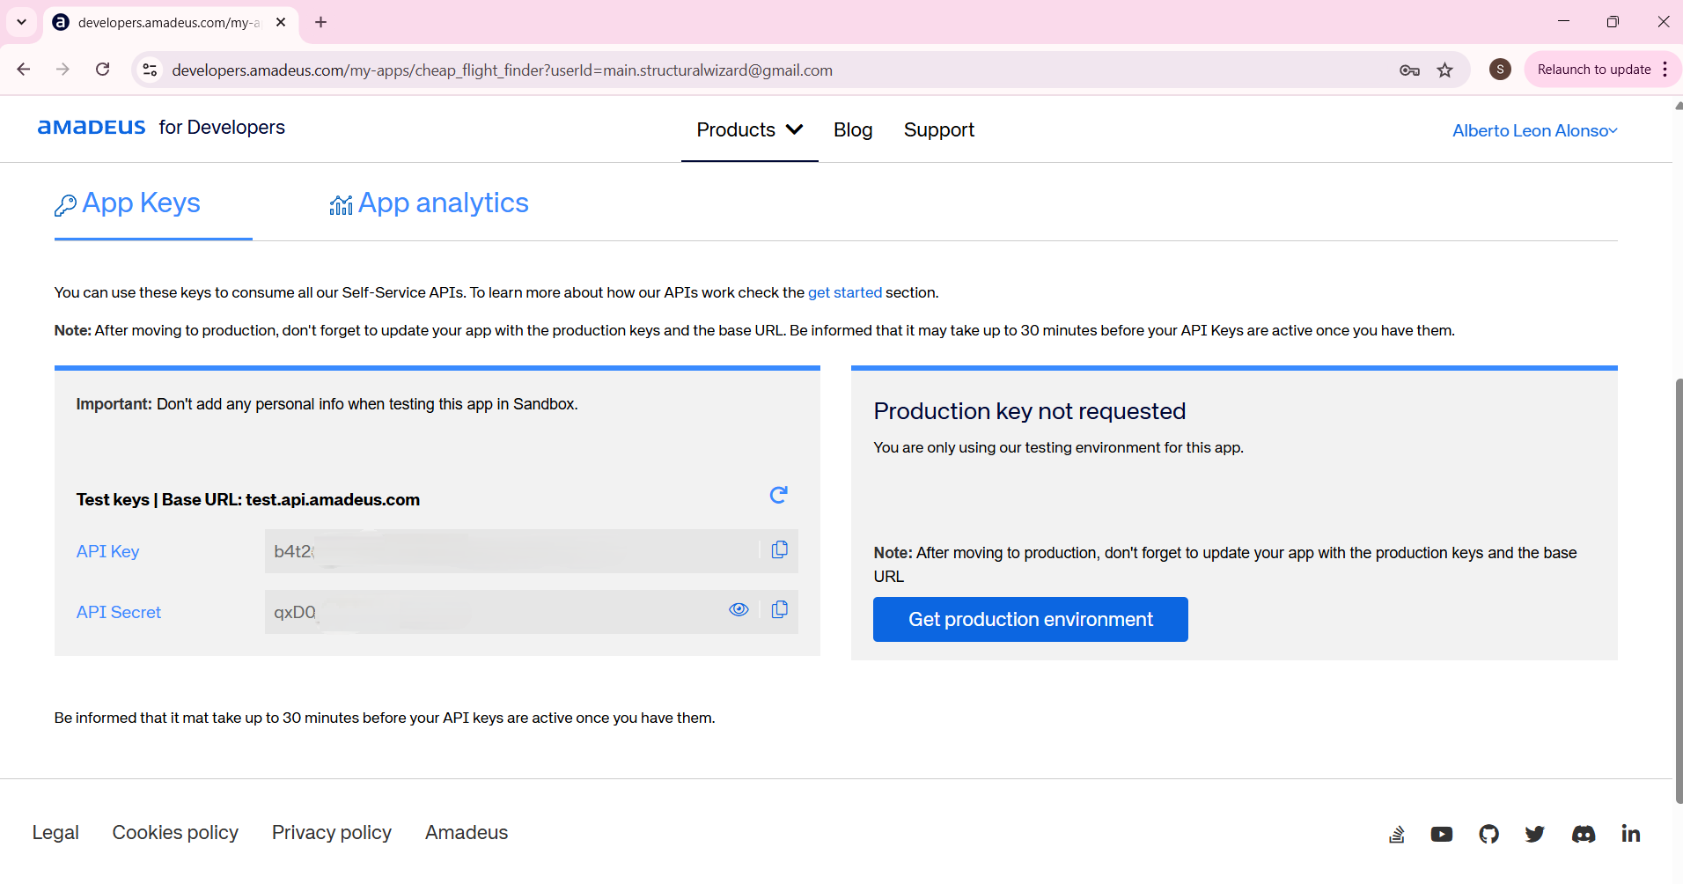
Task: Open the GitHub icon in the footer
Action: click(x=1488, y=834)
